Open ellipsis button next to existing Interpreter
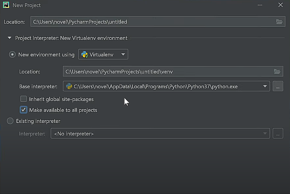 pos(278,133)
